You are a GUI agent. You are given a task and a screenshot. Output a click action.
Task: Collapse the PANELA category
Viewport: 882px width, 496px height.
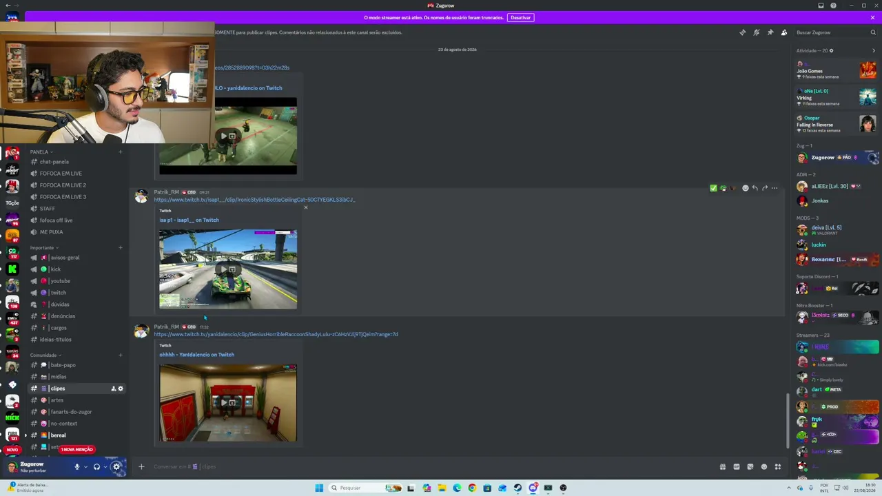[x=41, y=152]
